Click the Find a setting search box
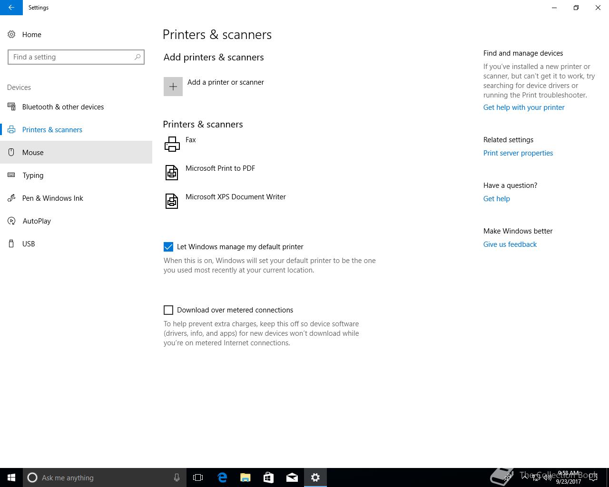 [76, 57]
